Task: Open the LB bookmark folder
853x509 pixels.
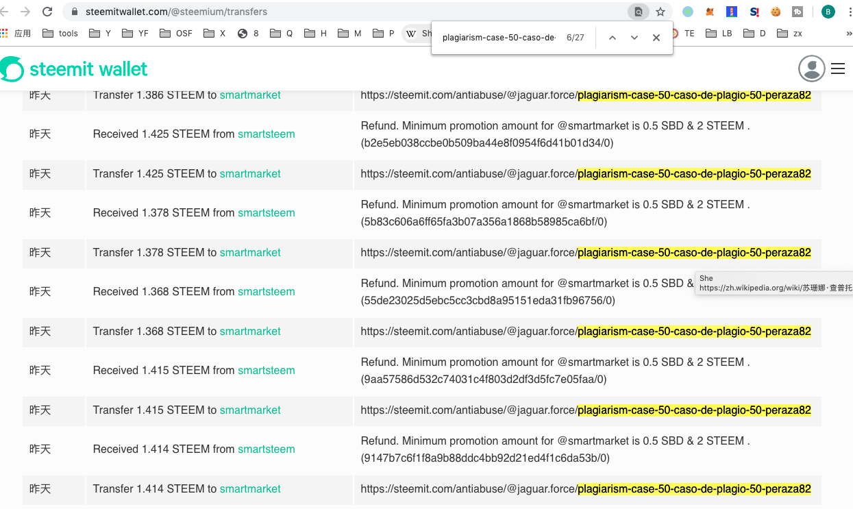Action: (719, 33)
